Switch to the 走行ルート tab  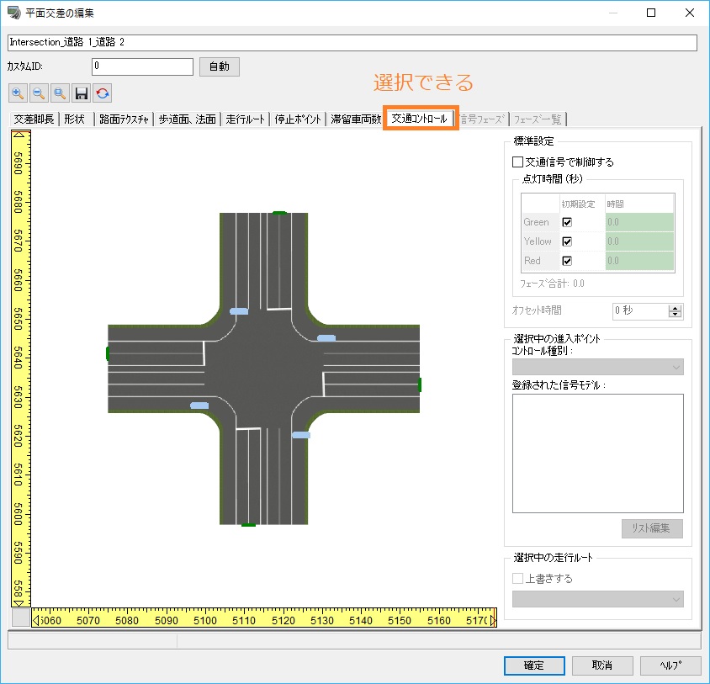246,119
